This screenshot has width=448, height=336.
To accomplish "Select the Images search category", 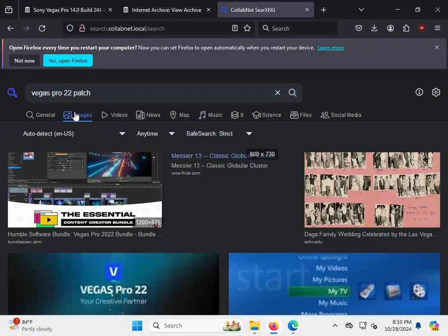I will coord(78,115).
